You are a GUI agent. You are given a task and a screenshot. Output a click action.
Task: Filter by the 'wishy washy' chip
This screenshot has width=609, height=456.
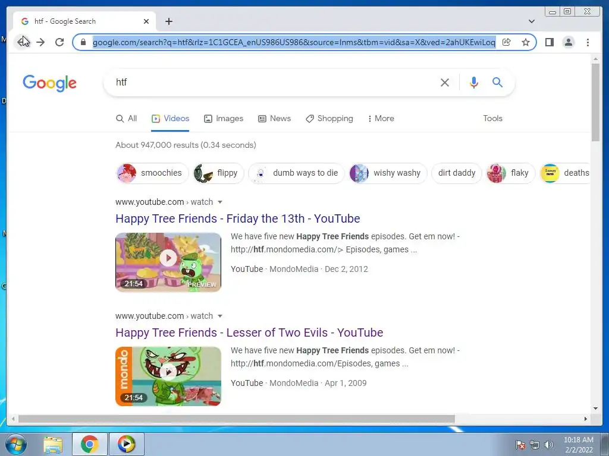click(x=388, y=173)
